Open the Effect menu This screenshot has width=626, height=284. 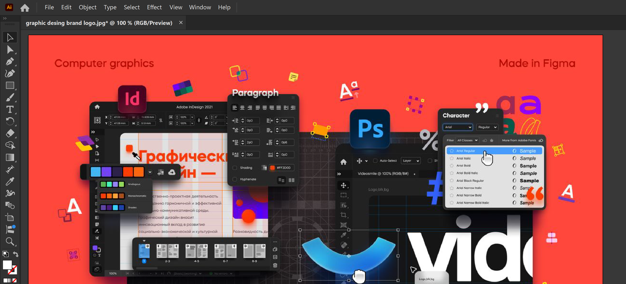point(154,7)
